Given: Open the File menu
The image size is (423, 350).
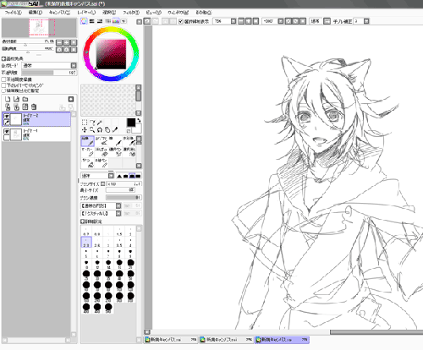Looking at the screenshot, I should (14, 13).
